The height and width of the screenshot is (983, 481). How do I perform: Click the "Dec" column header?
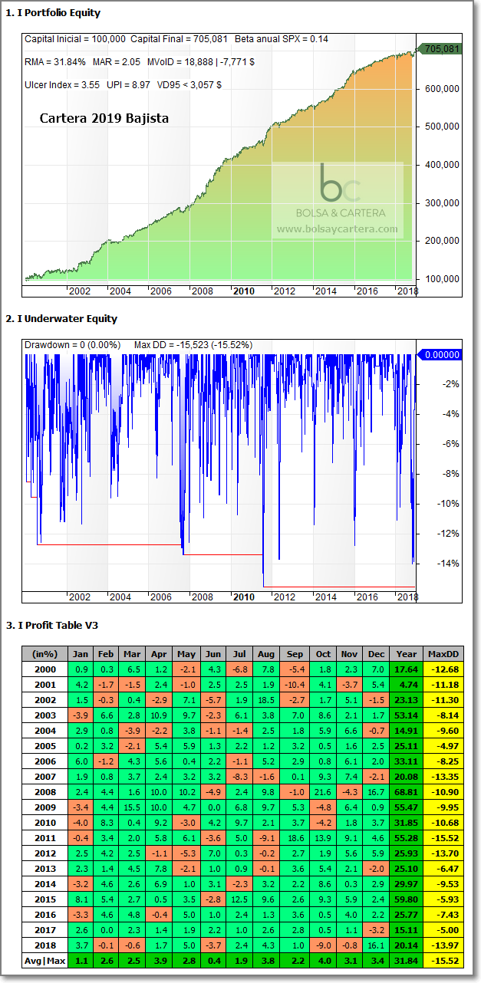[374, 654]
